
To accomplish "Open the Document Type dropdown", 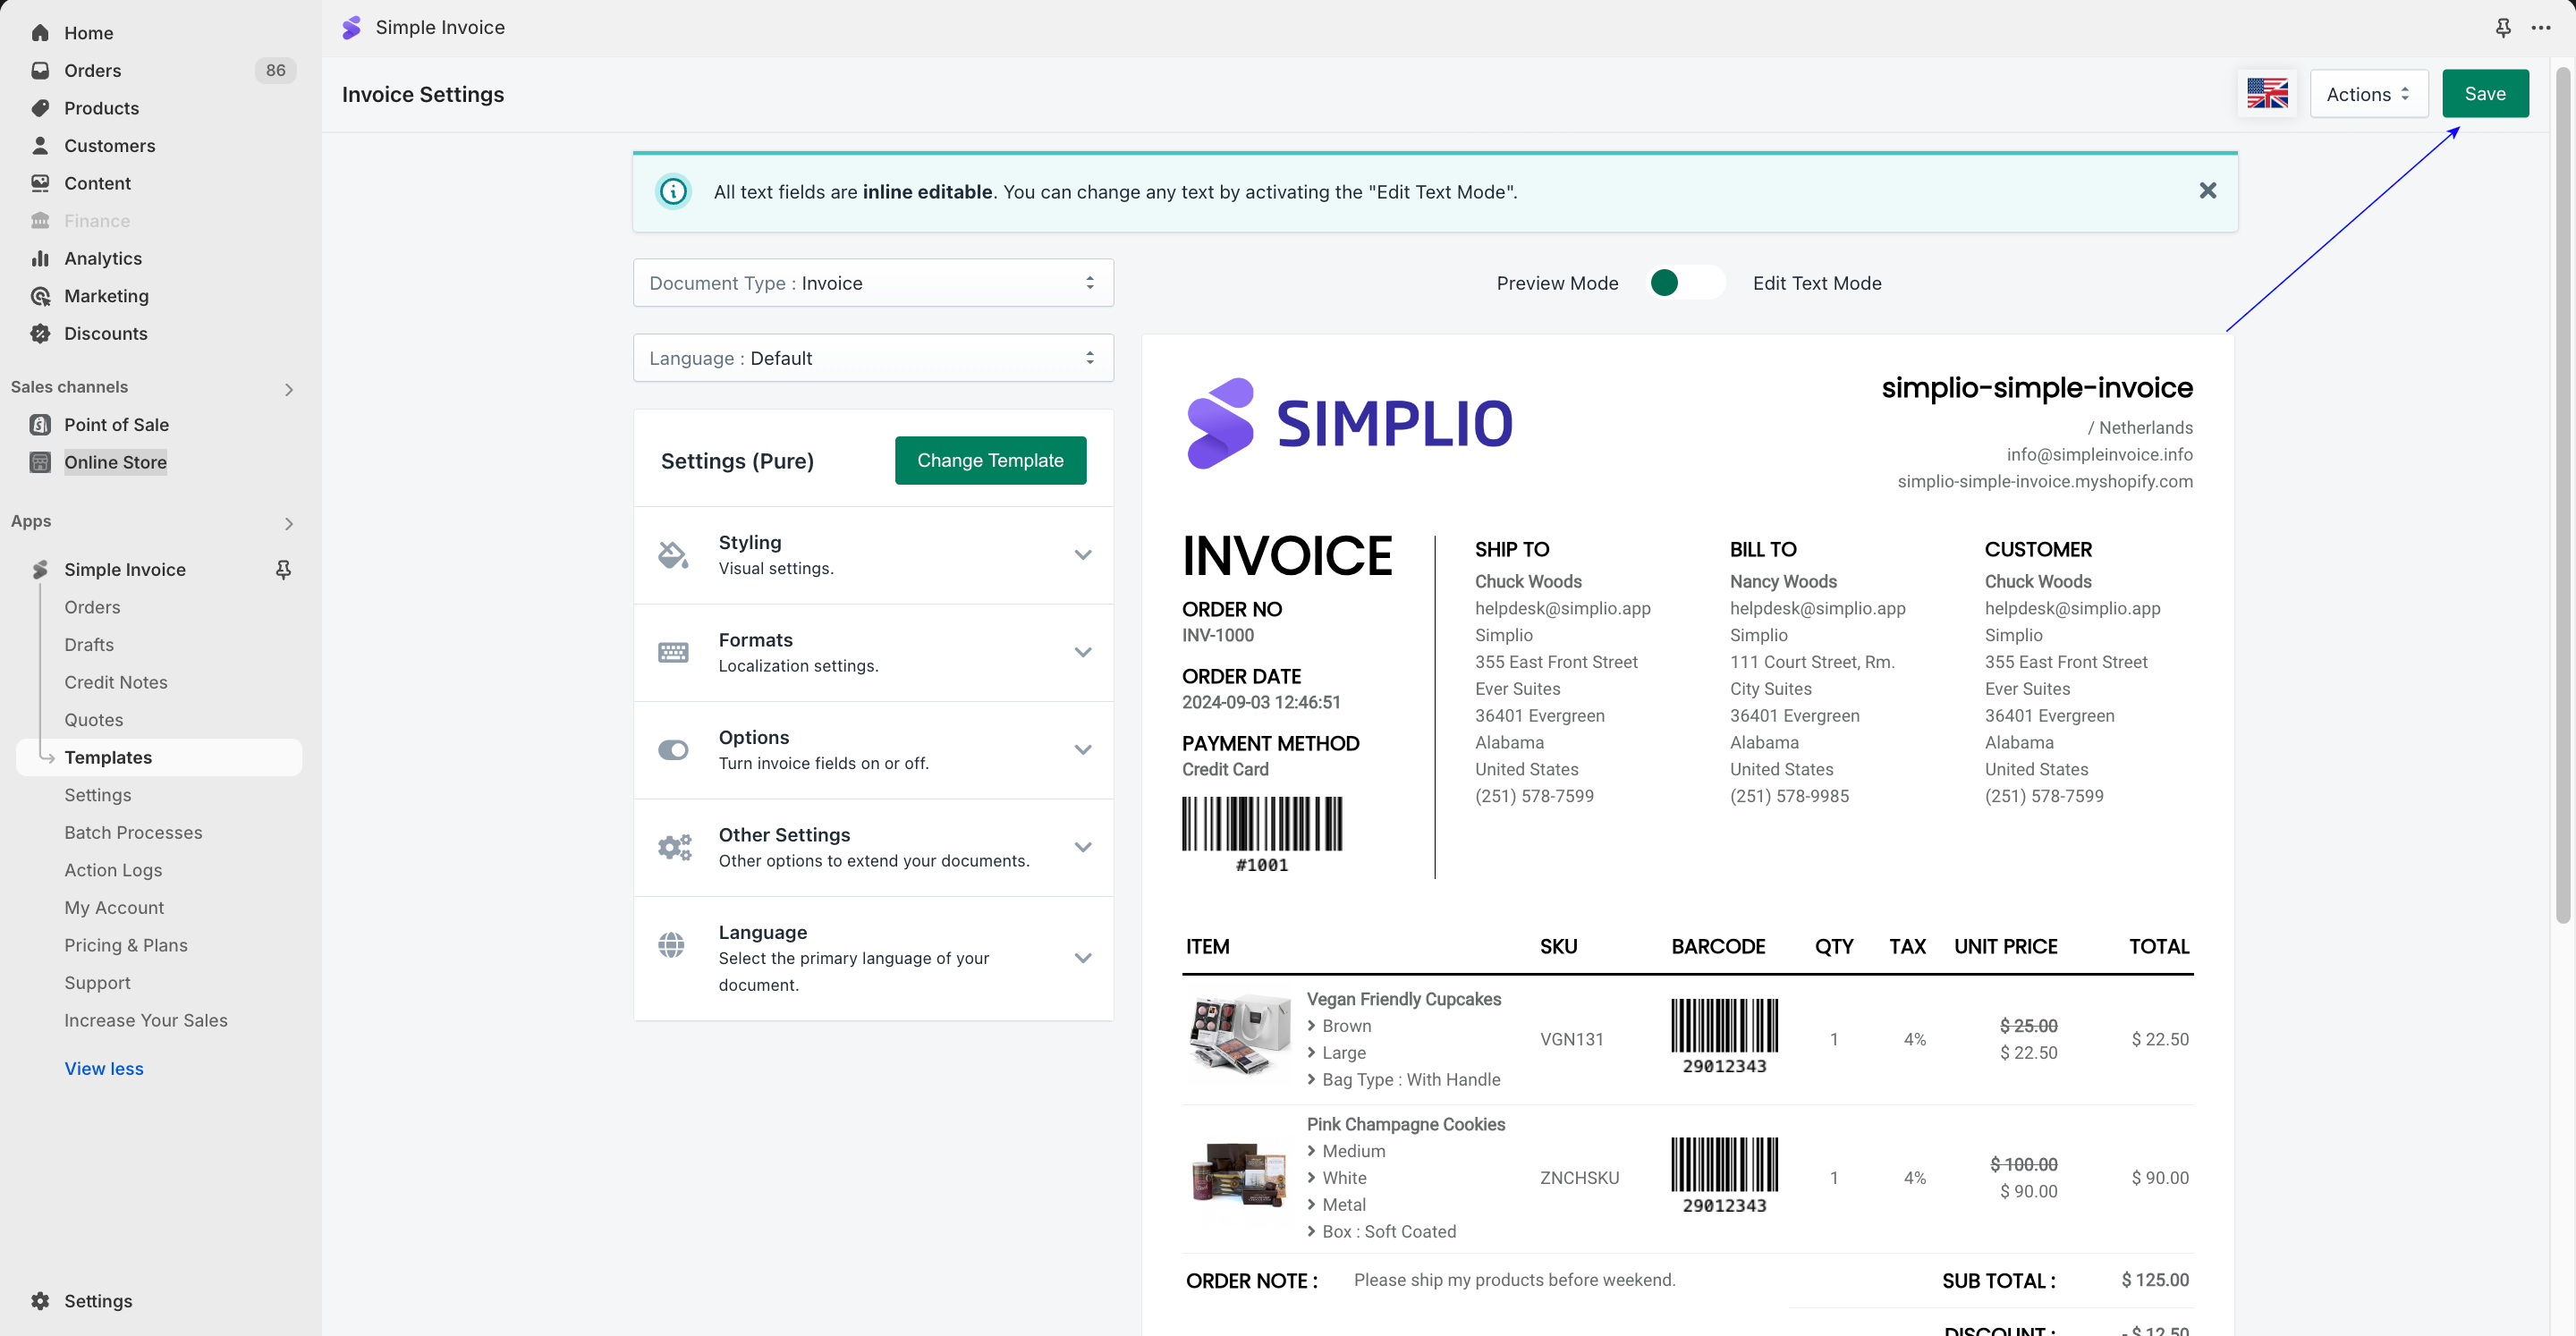I will [x=872, y=283].
